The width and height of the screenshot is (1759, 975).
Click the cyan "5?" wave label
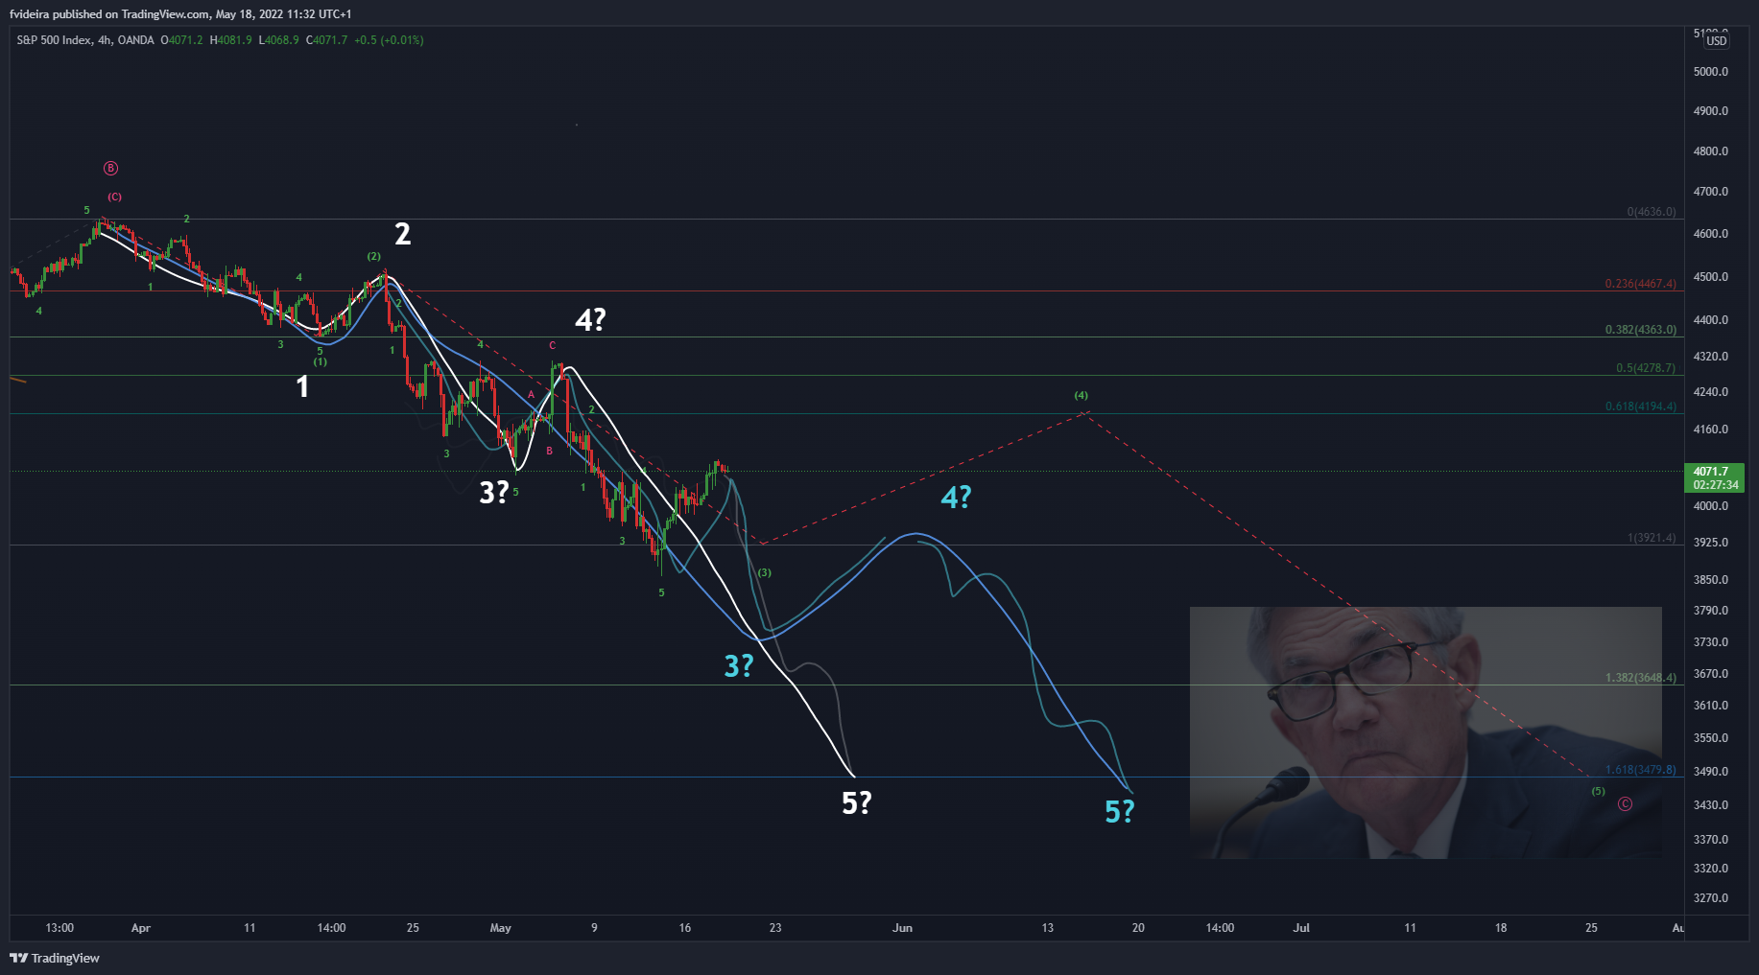point(1120,812)
